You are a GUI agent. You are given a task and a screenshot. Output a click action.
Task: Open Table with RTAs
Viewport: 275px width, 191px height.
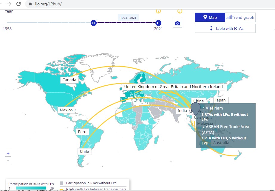click(x=225, y=28)
